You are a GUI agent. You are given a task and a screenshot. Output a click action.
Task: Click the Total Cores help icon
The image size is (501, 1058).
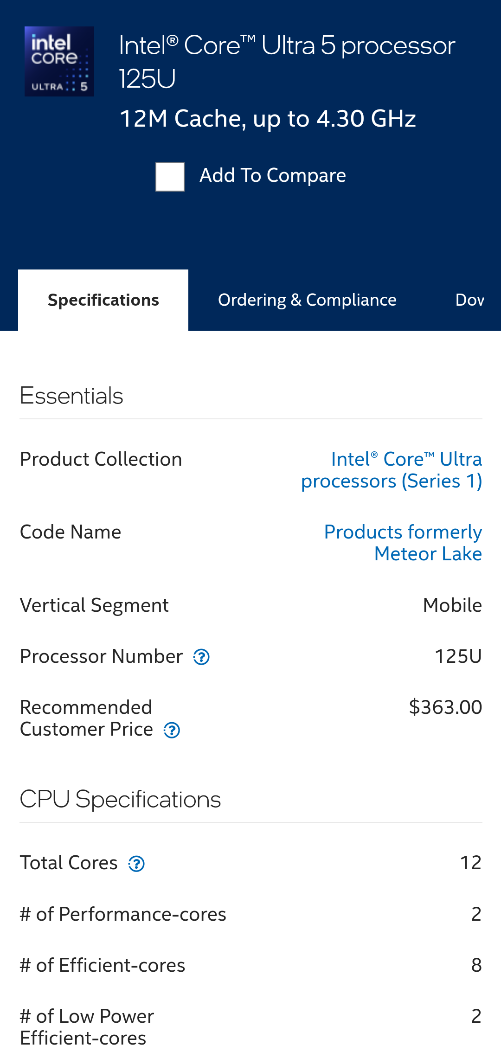click(x=136, y=864)
